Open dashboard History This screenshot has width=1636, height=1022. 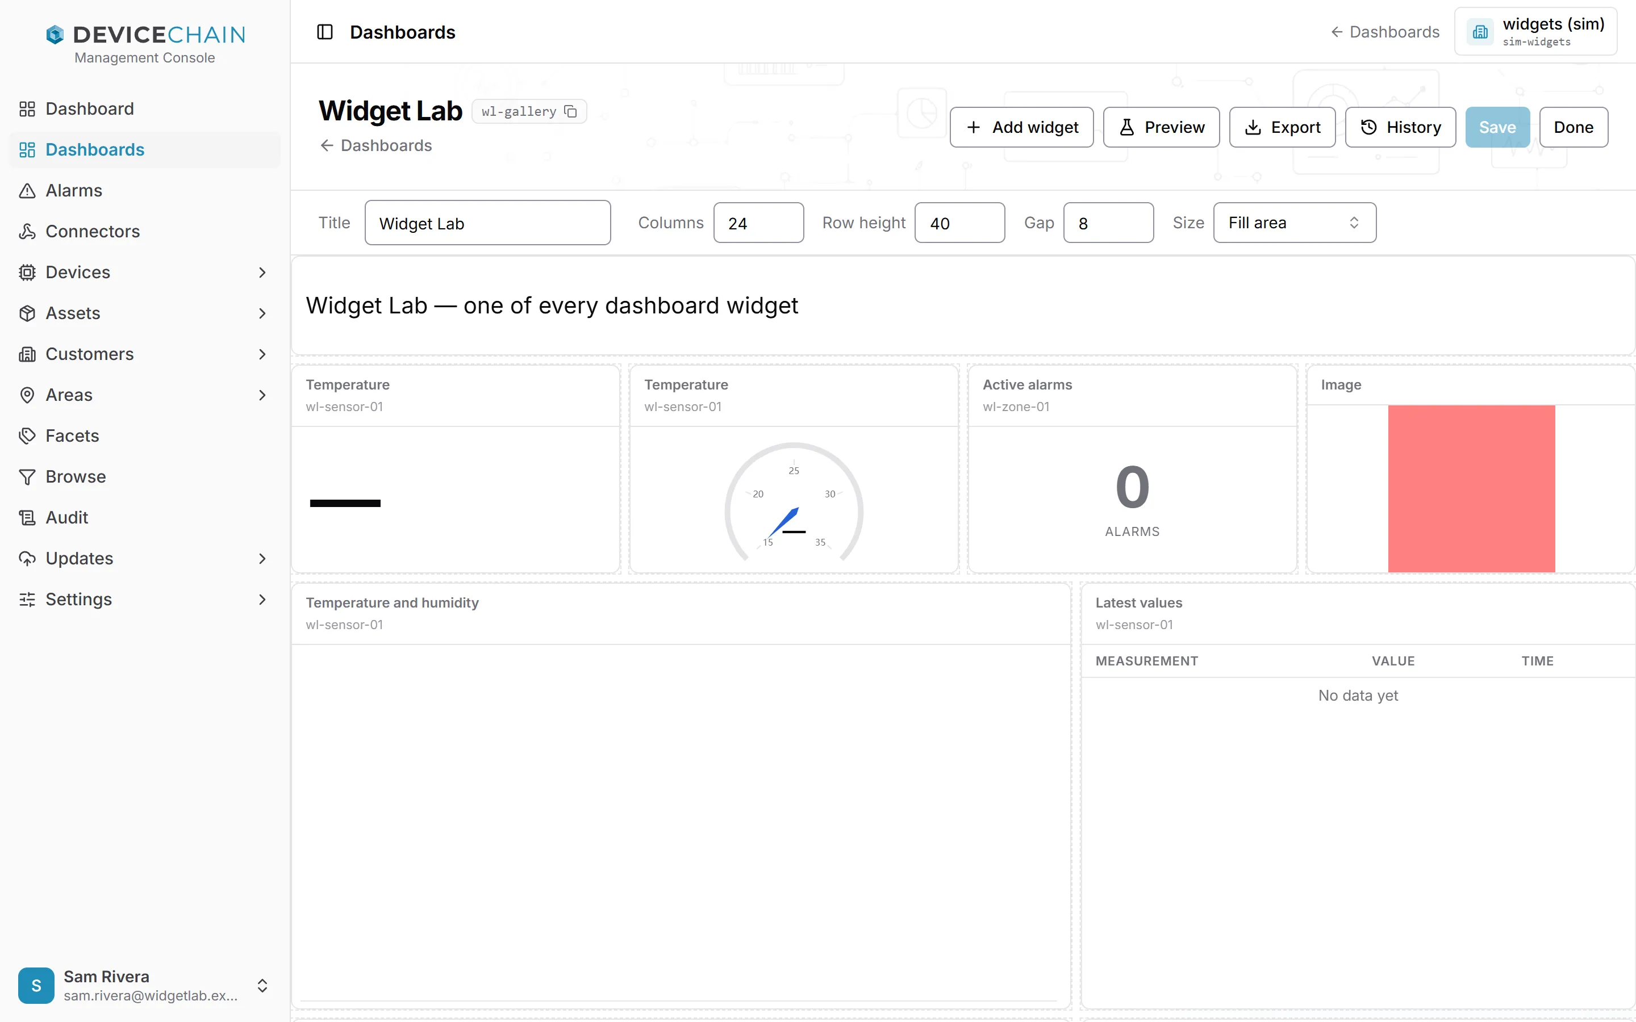pyautogui.click(x=1401, y=127)
